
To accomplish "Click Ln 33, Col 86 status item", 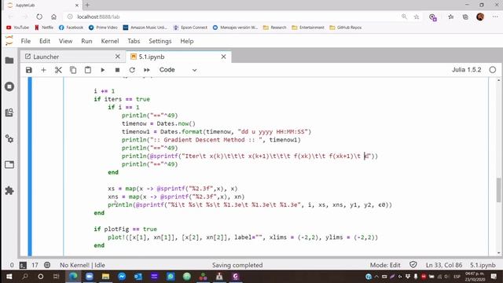I will pos(444,265).
